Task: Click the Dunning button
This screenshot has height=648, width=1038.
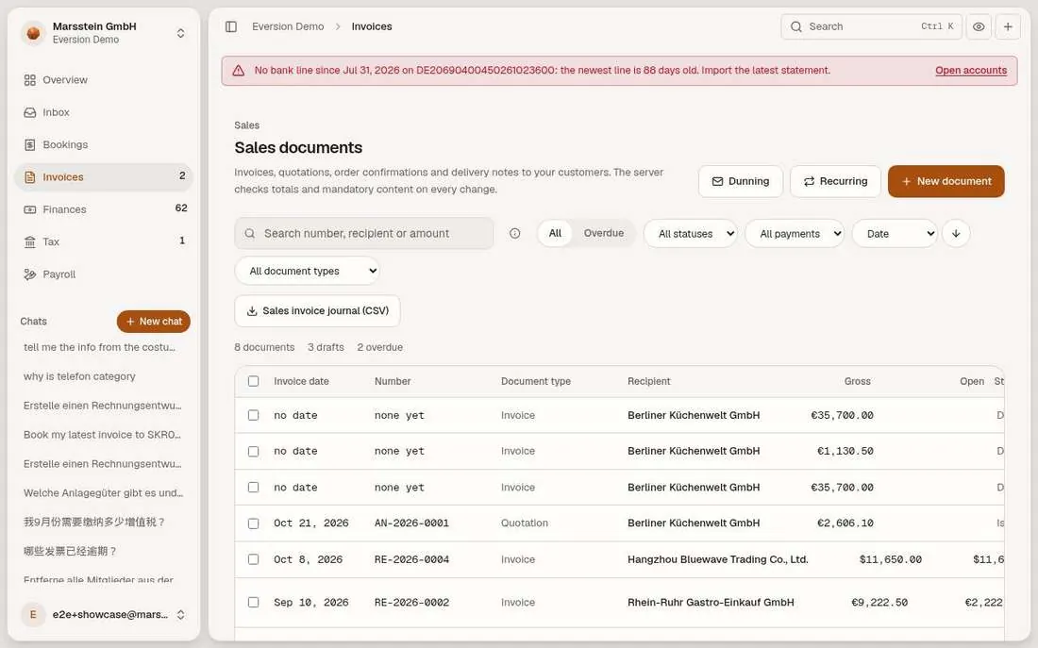Action: click(x=741, y=181)
